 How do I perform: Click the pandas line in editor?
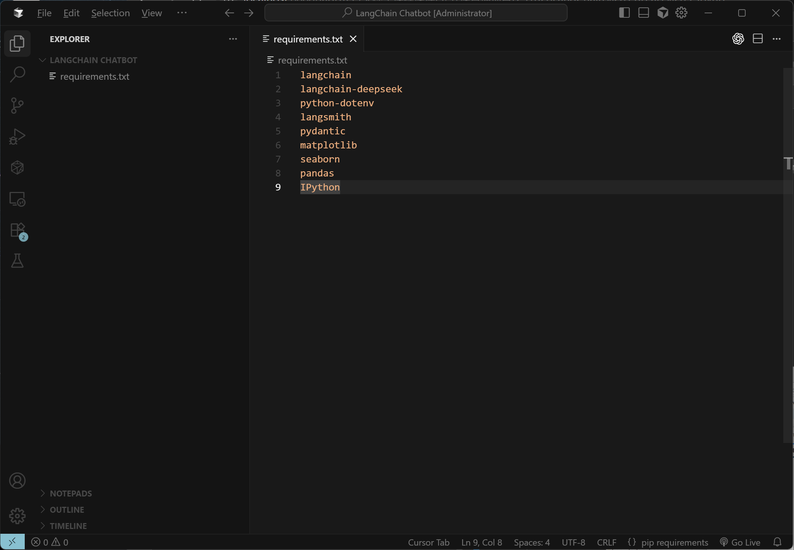click(x=317, y=173)
